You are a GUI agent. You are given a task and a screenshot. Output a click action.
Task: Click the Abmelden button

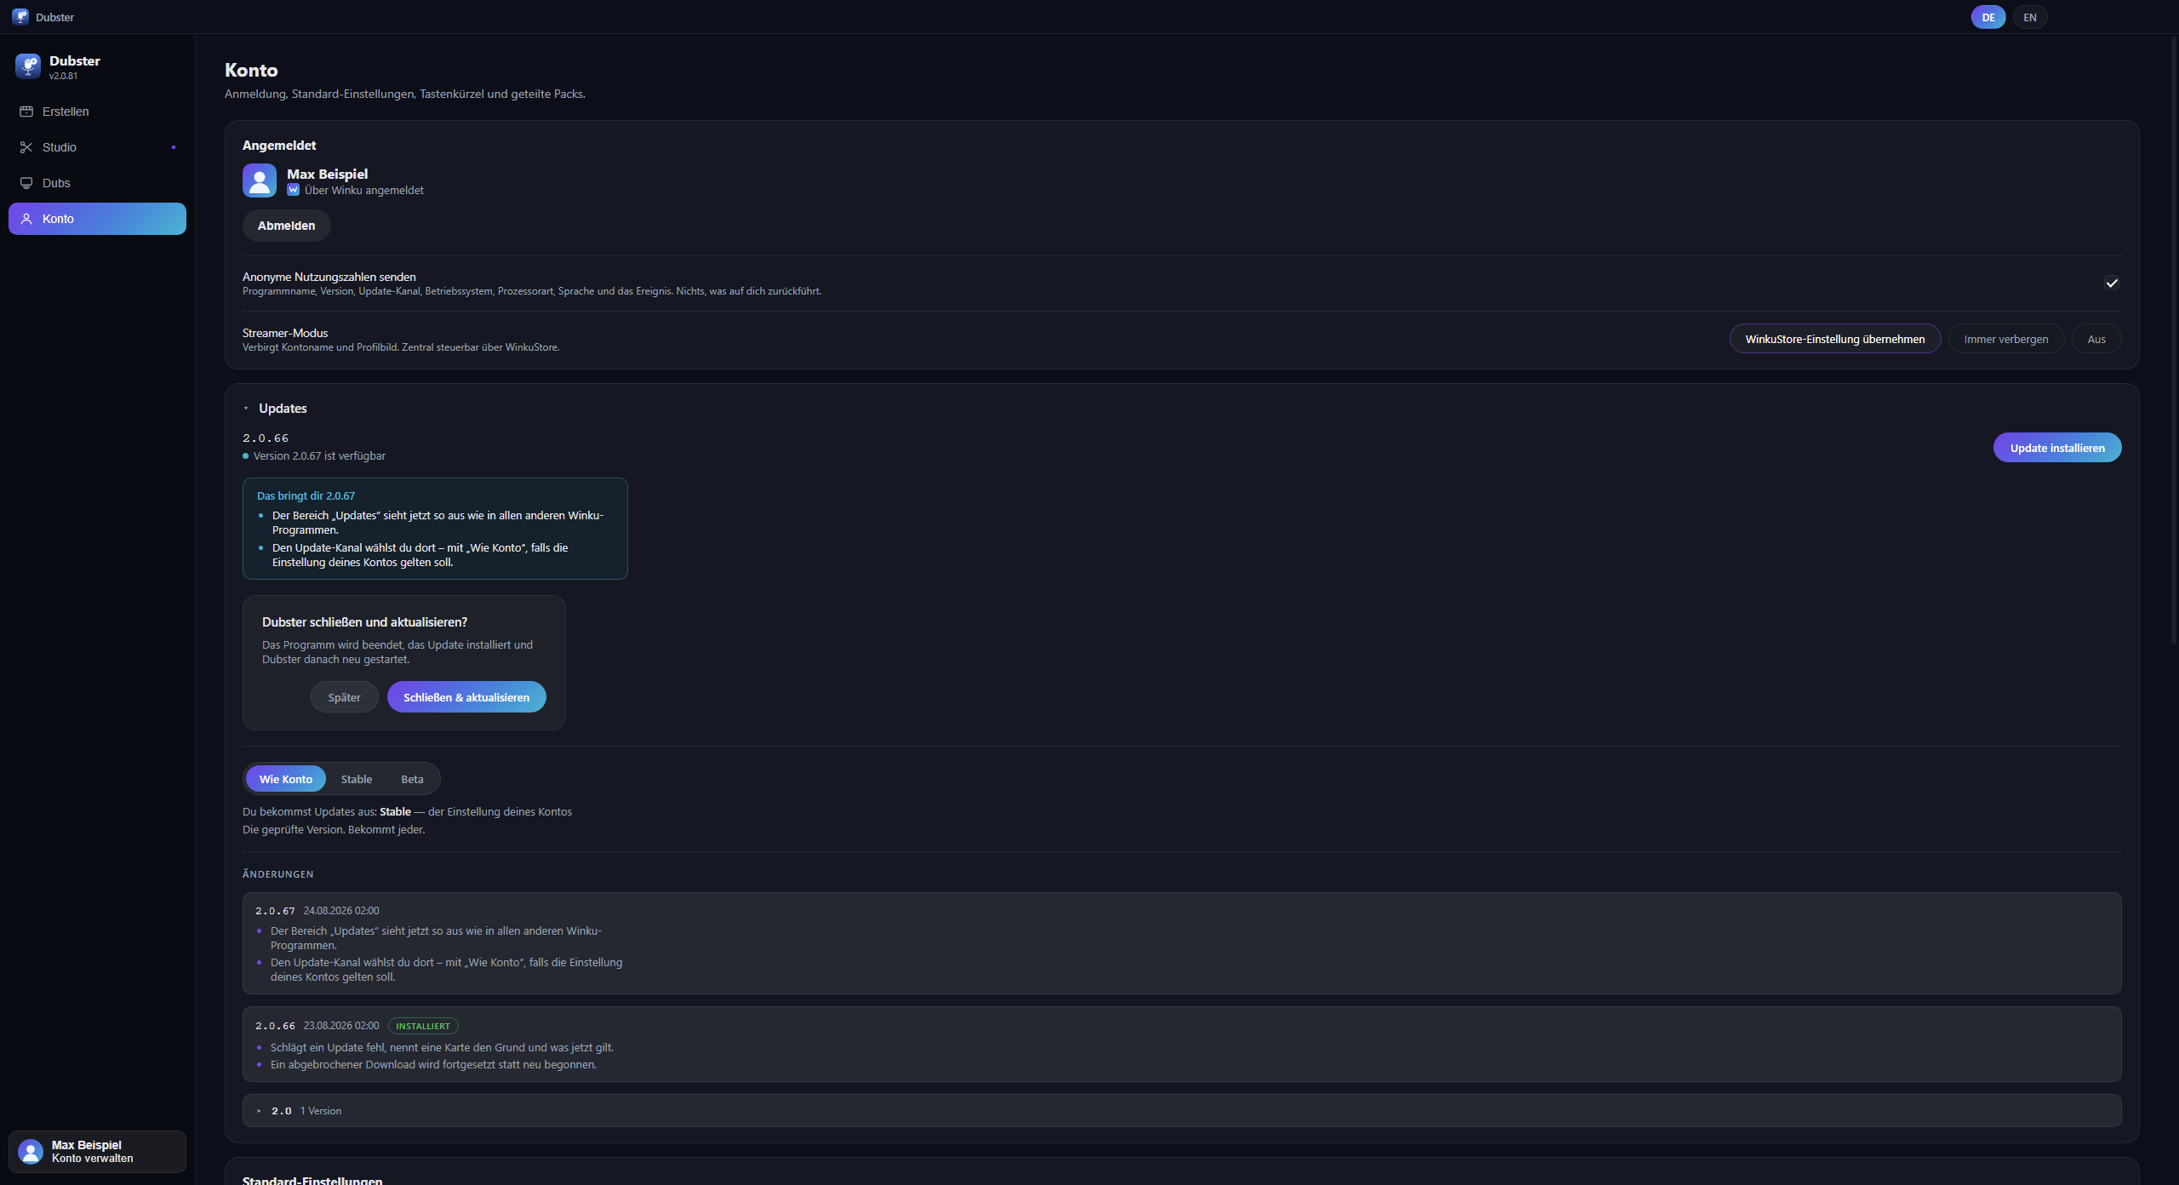tap(286, 226)
